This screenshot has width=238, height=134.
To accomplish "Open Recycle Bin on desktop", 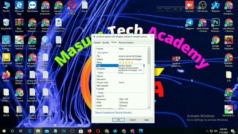I will tap(6, 24).
